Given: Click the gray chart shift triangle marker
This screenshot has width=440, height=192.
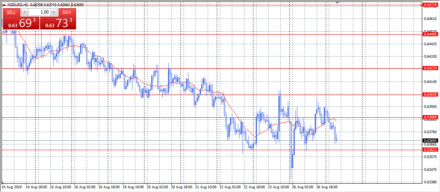Looking at the screenshot, I should pos(337,2).
